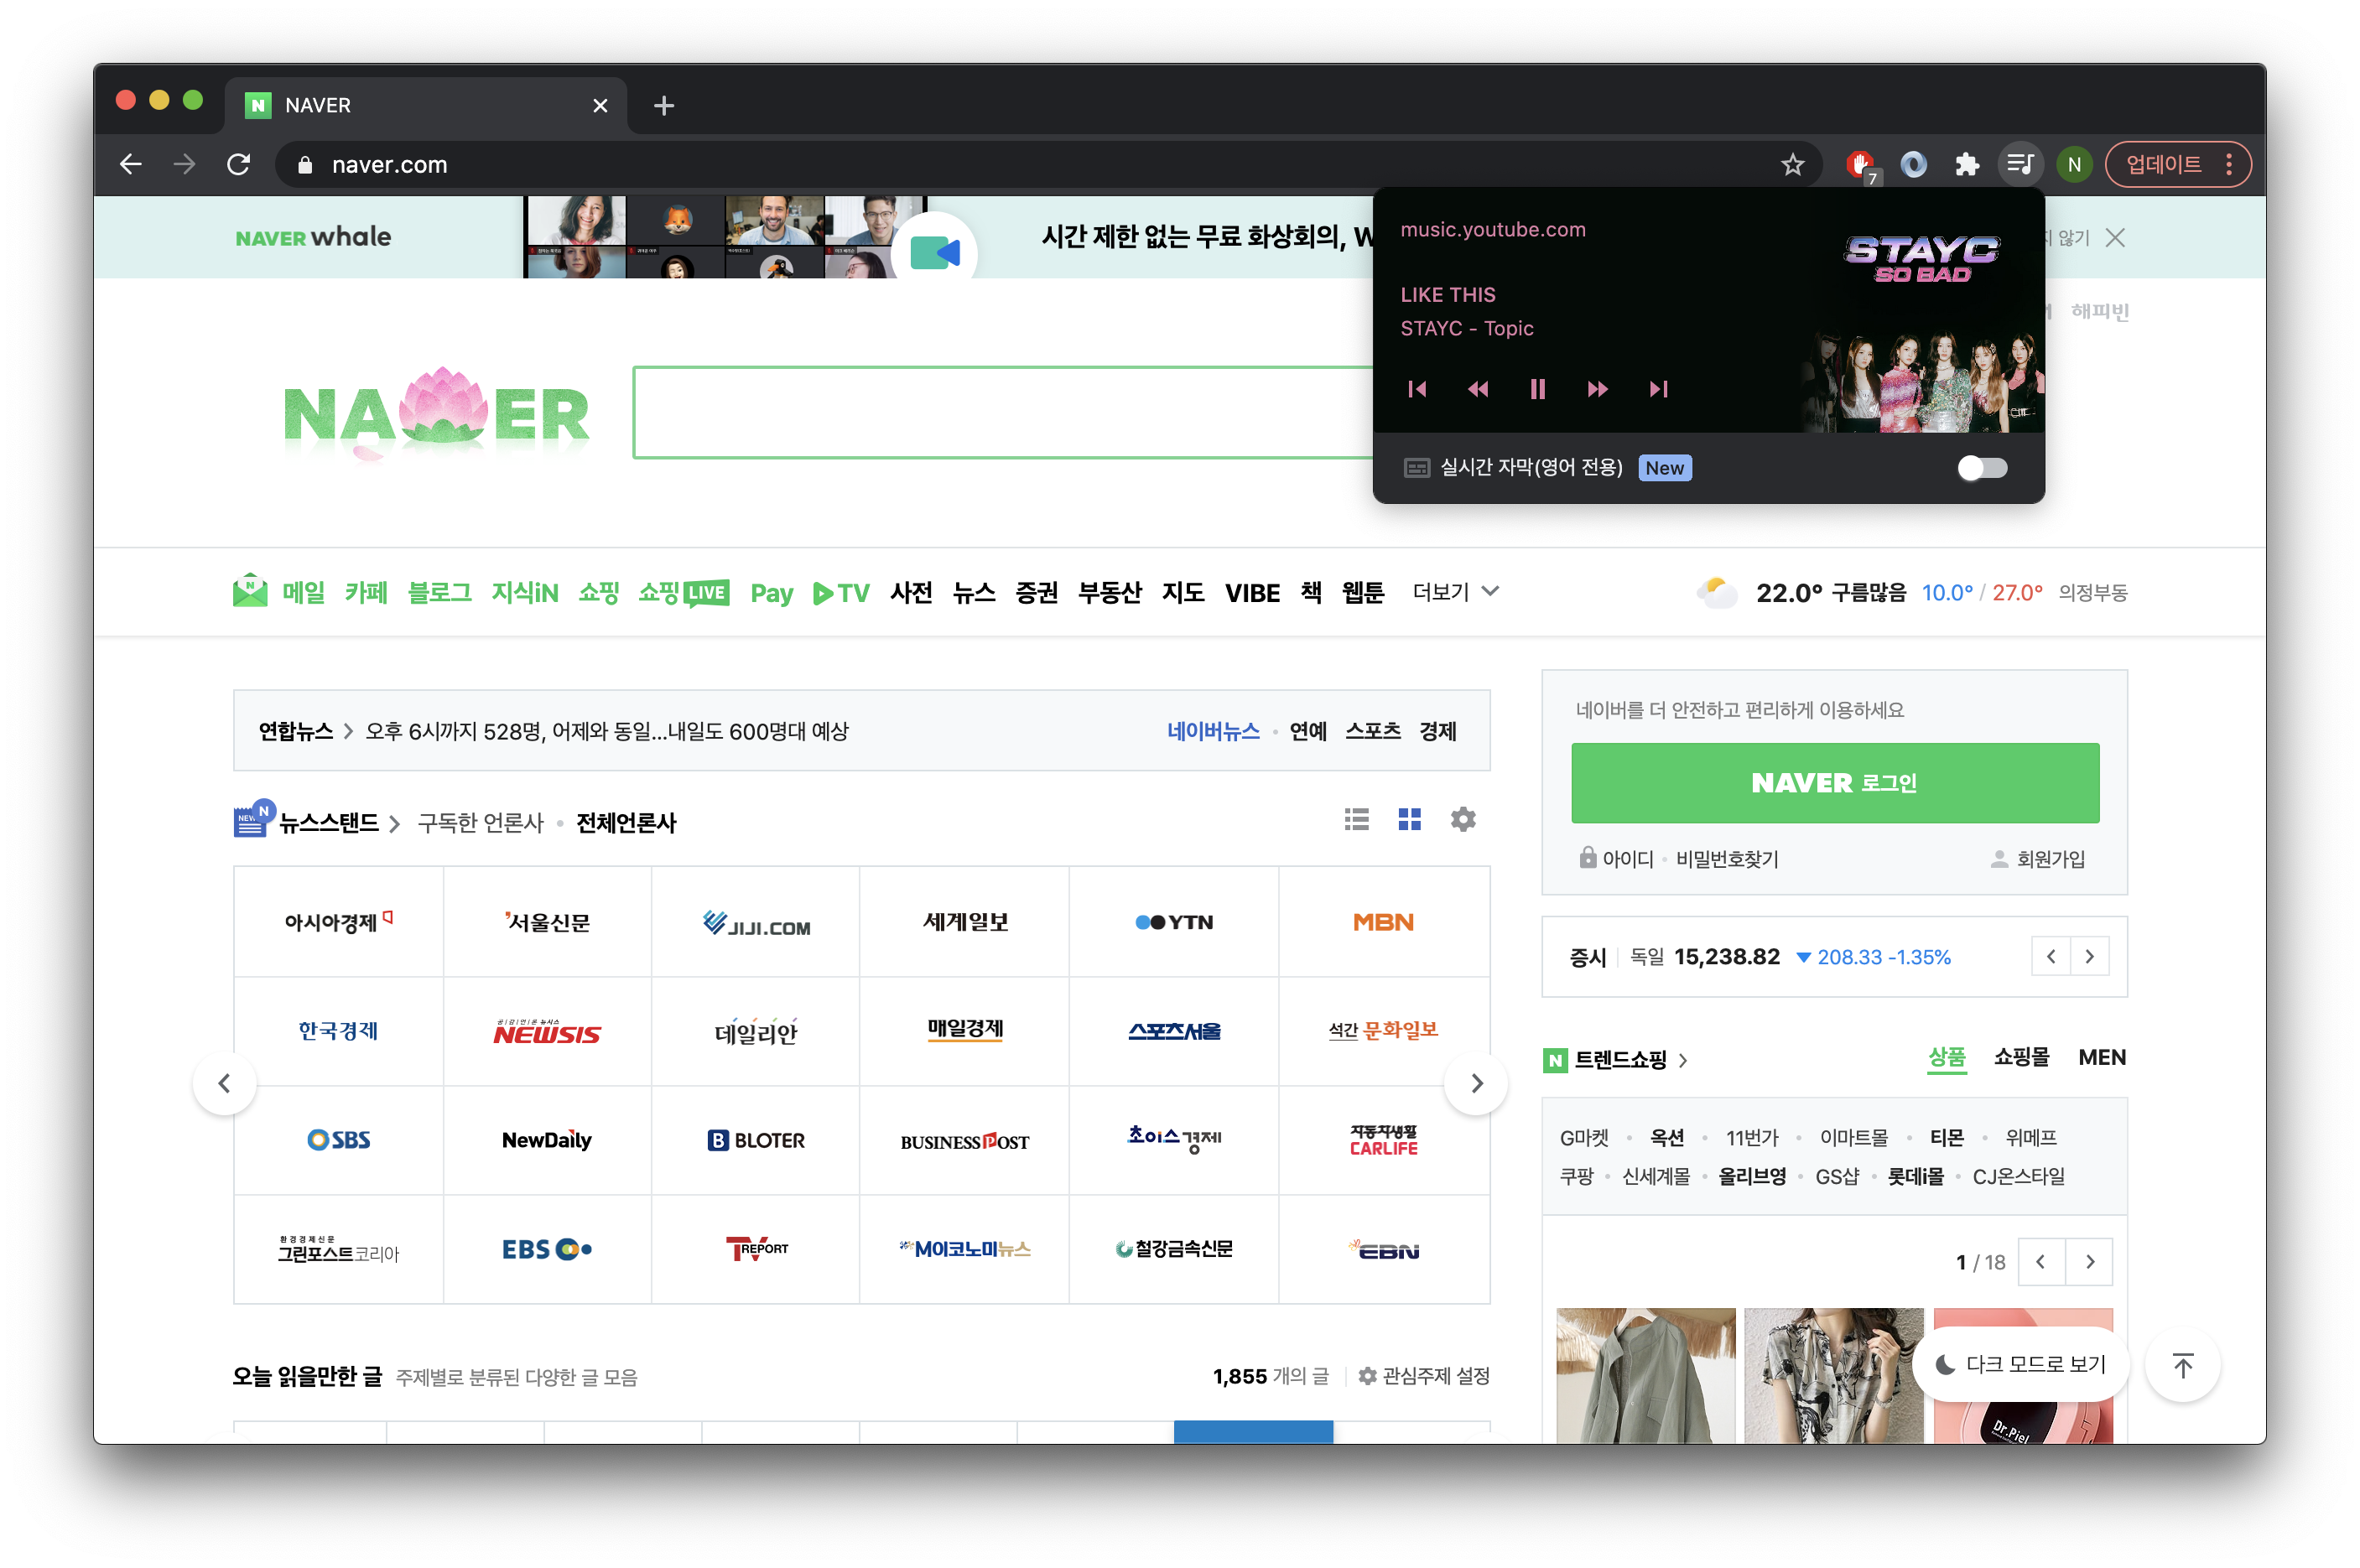Image resolution: width=2360 pixels, height=1568 pixels.
Task: Open the 전체언론사 tab
Action: pos(626,823)
